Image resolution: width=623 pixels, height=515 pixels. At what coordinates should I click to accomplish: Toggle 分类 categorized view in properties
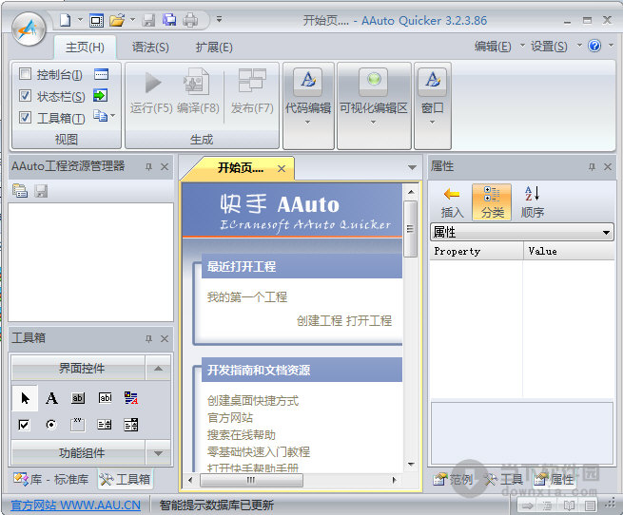point(492,202)
